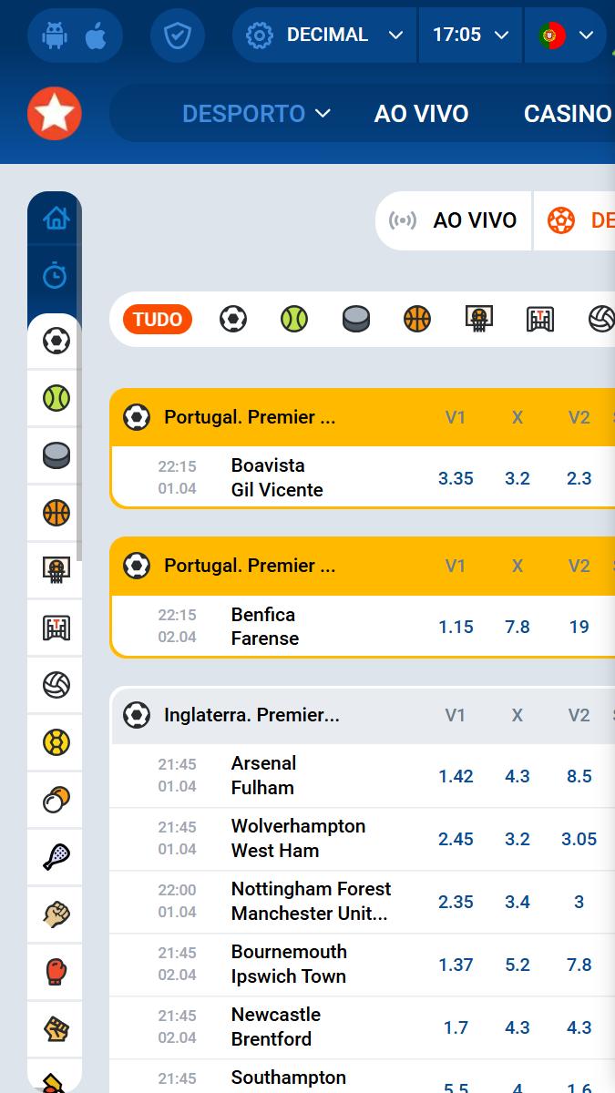Click the shield checkmark icon
615x1093 pixels.
(x=177, y=36)
